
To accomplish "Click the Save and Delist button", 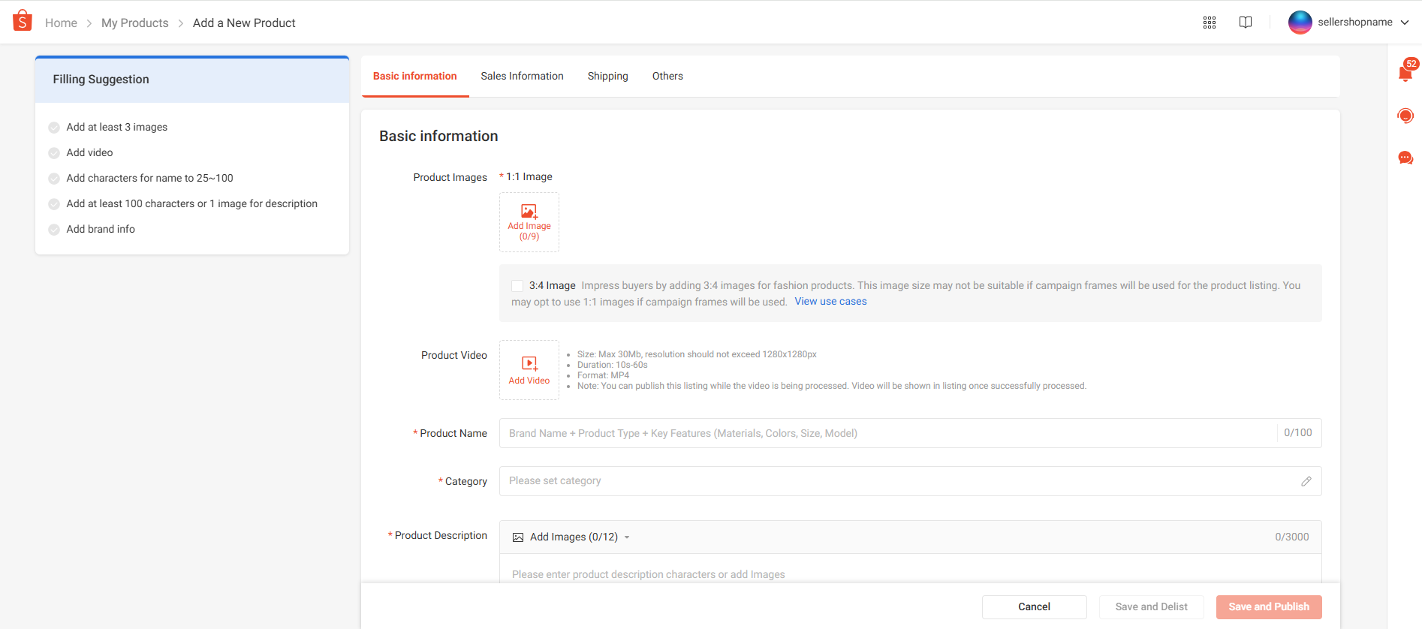I will point(1152,606).
